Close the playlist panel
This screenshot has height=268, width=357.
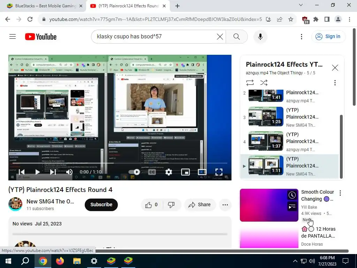tap(335, 68)
